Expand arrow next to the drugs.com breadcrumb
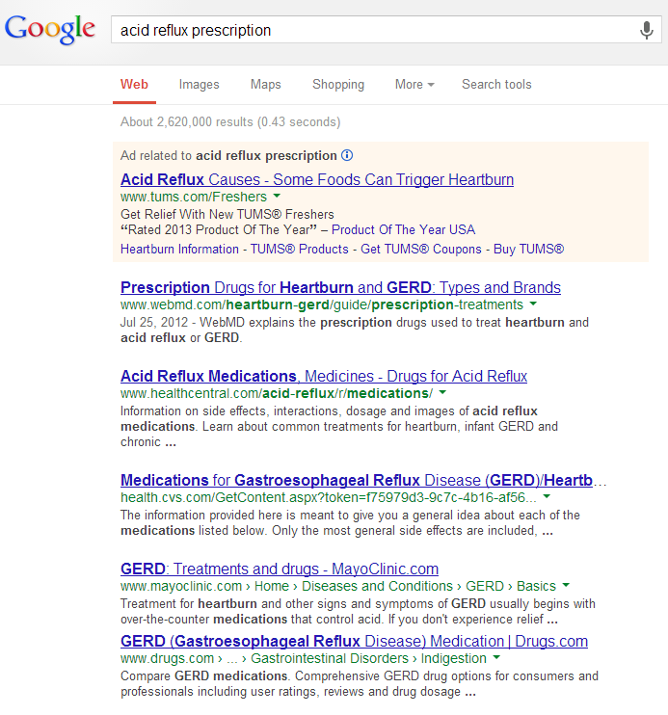This screenshot has height=715, width=668. pos(496,657)
